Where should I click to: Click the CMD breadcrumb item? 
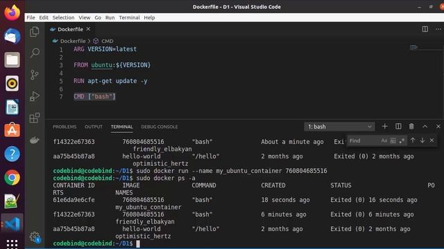point(107,41)
